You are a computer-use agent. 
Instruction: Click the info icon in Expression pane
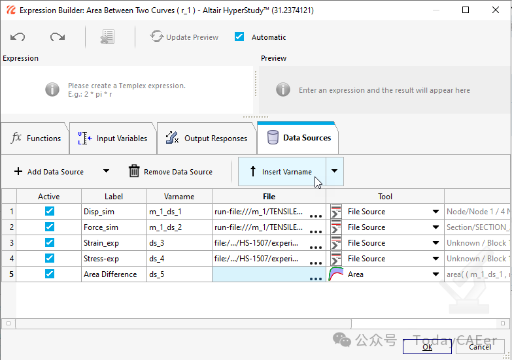52,90
